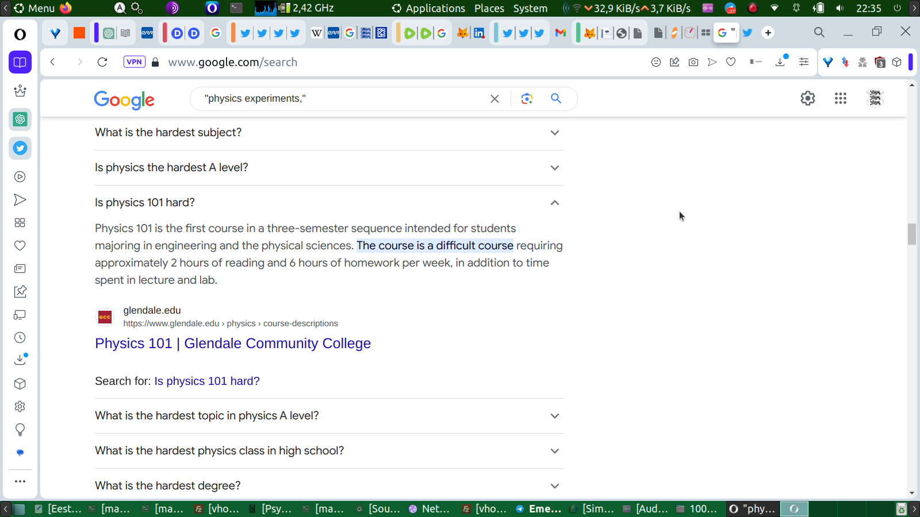Open Google quick settings gear
The width and height of the screenshot is (920, 517).
point(808,99)
